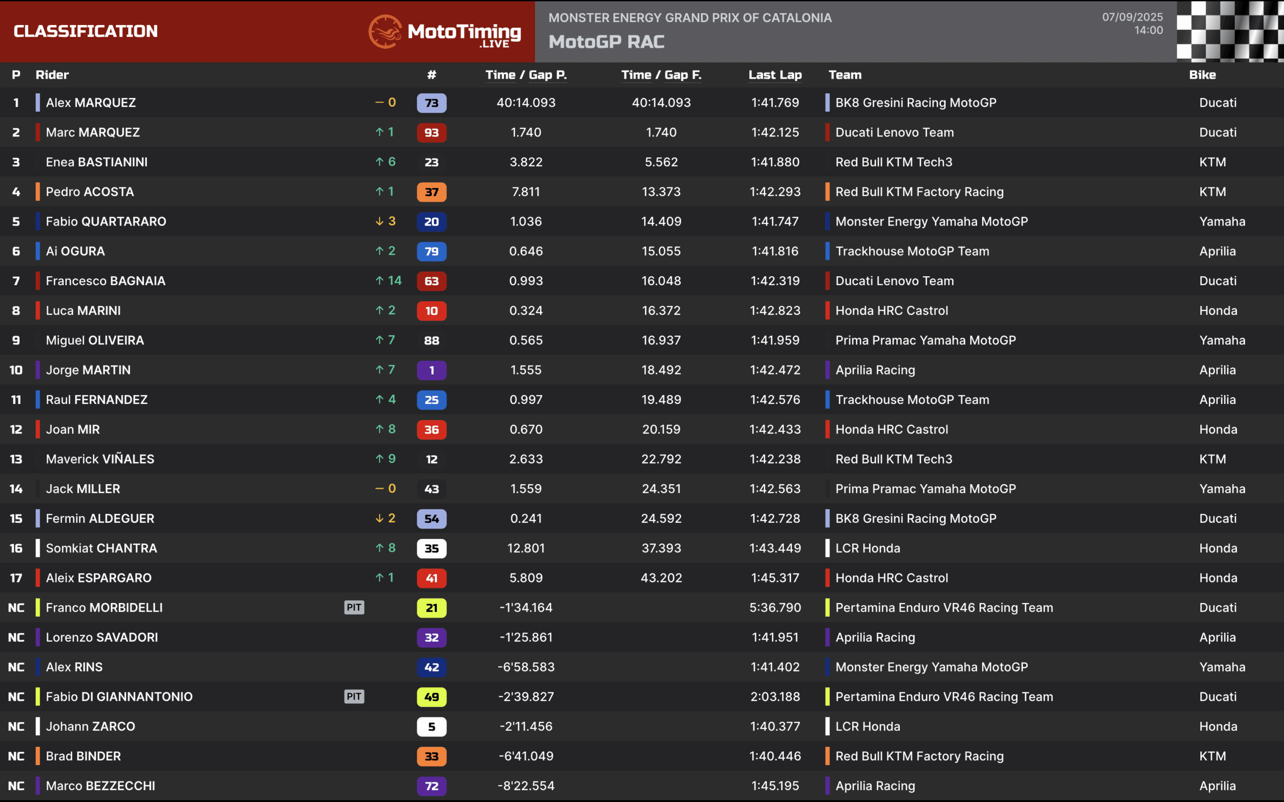1284x802 pixels.
Task: Click Jorge Martin's number 1 badge
Action: 431,370
